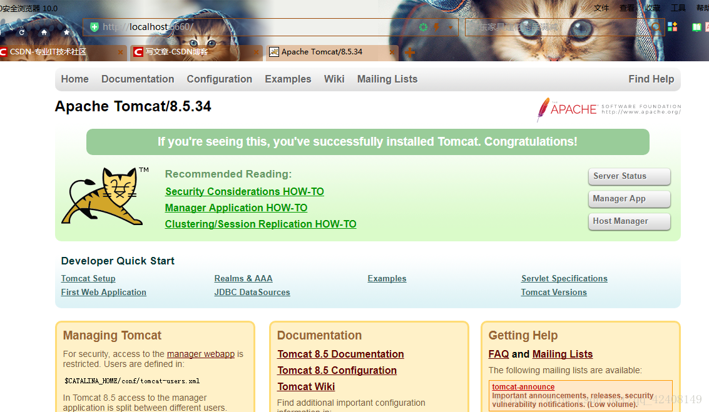The image size is (709, 412).
Task: Open the FAQ link under Getting Help
Action: [499, 354]
